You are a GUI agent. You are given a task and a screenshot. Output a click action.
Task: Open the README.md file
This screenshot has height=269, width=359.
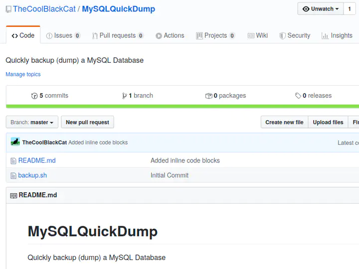pos(37,160)
